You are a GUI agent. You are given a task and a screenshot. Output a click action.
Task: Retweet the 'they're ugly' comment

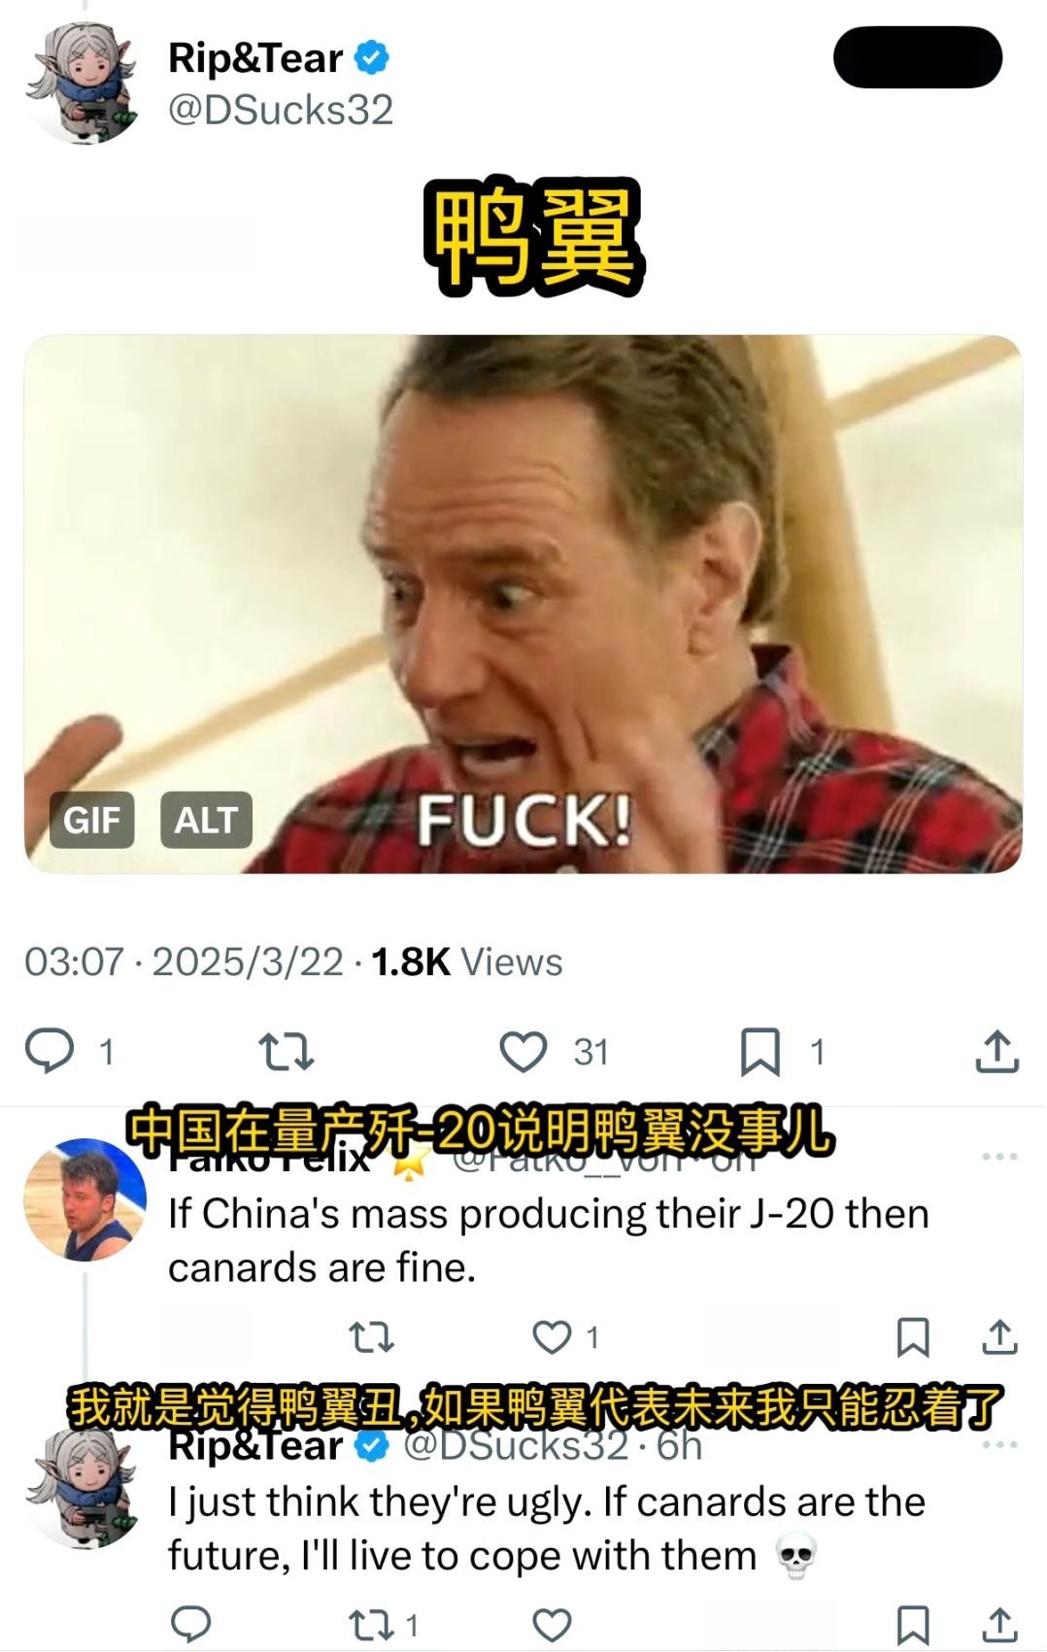click(371, 1624)
